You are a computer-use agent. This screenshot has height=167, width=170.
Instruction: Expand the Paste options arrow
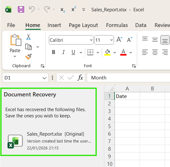[15, 56]
